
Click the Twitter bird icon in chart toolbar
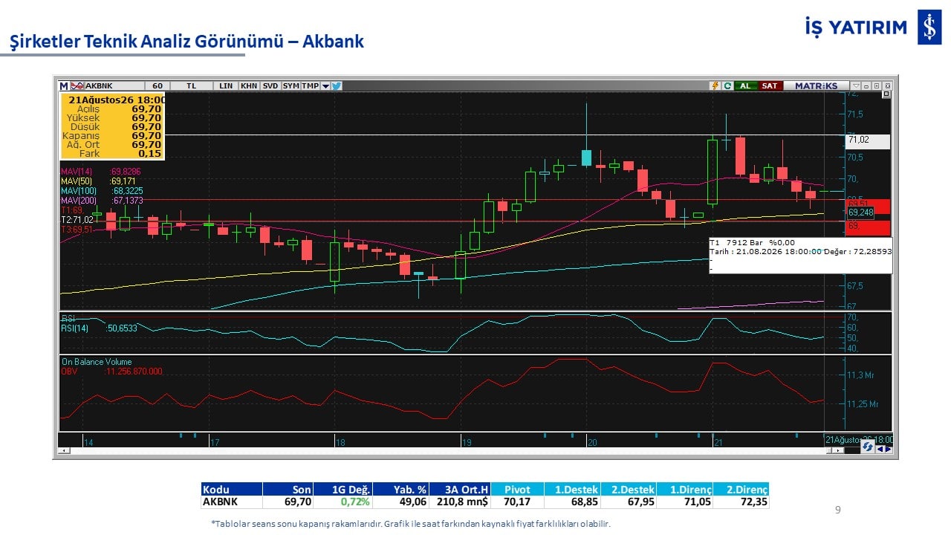[337, 85]
